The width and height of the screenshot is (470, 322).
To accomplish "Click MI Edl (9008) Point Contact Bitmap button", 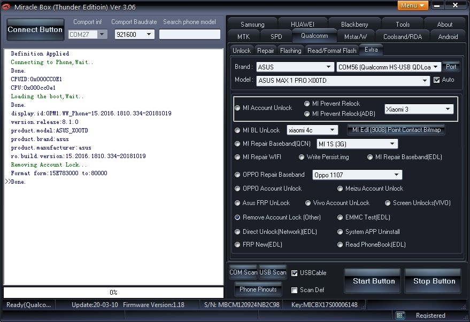I will click(396, 130).
